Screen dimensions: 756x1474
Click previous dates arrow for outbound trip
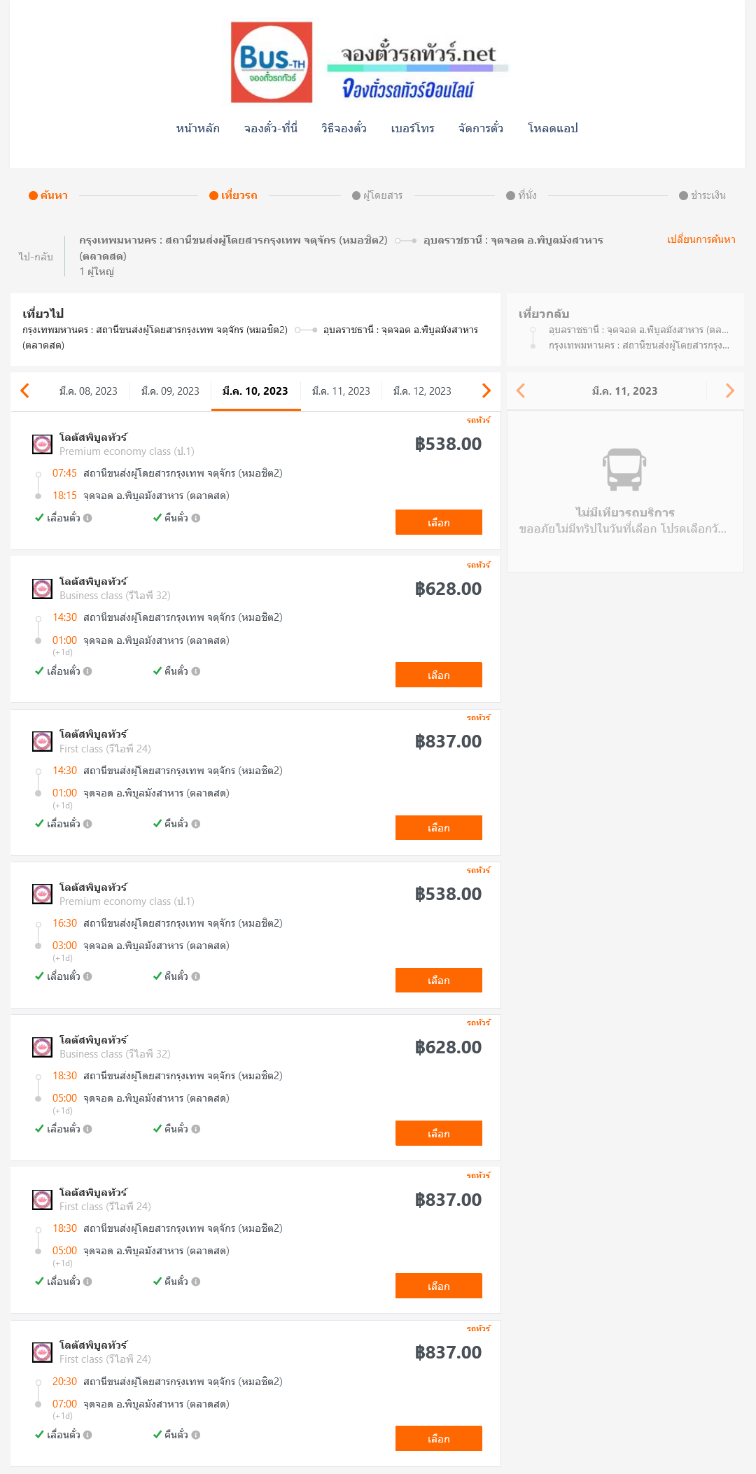click(x=25, y=391)
